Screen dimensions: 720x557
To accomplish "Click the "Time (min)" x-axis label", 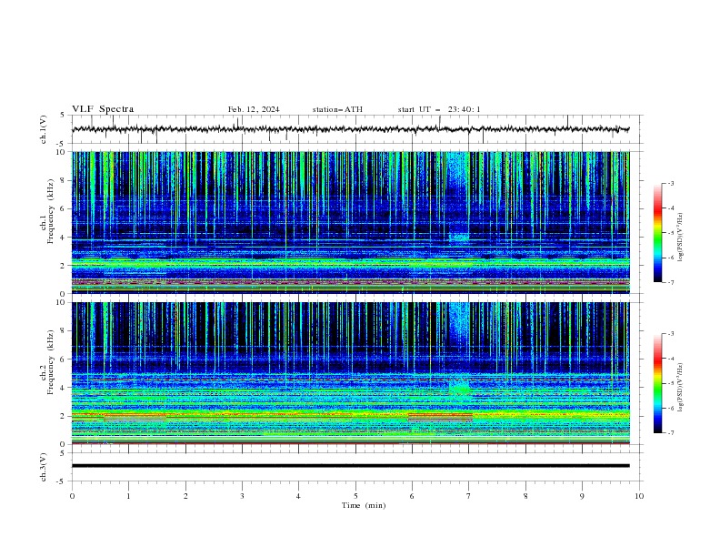I will [x=364, y=505].
